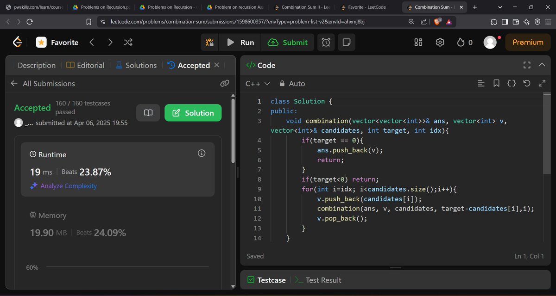The height and width of the screenshot is (296, 556).
Task: Copy the submission link icon
Action: point(225,83)
